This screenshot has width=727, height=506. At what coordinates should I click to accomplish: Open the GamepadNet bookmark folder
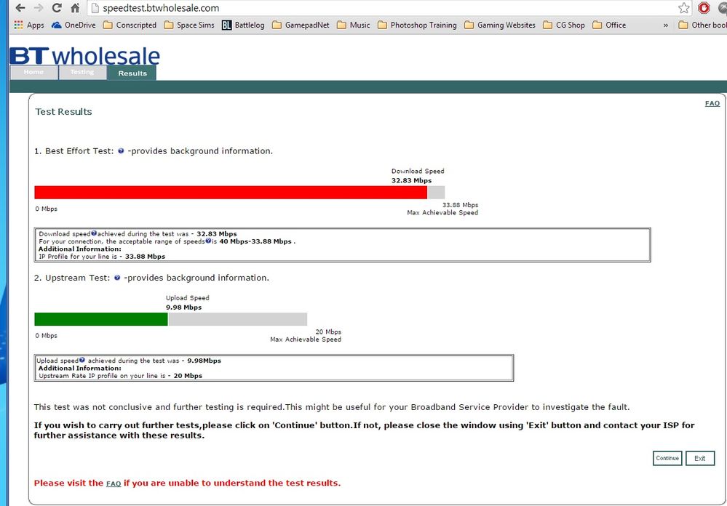pyautogui.click(x=301, y=25)
